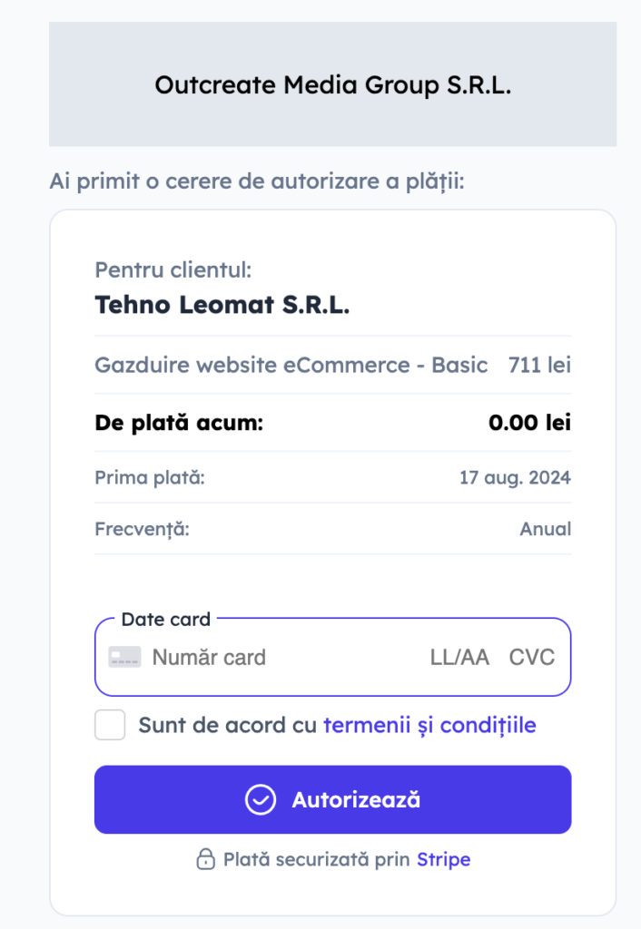This screenshot has height=929, width=641.
Task: Follow the Stripe link
Action: tap(443, 859)
